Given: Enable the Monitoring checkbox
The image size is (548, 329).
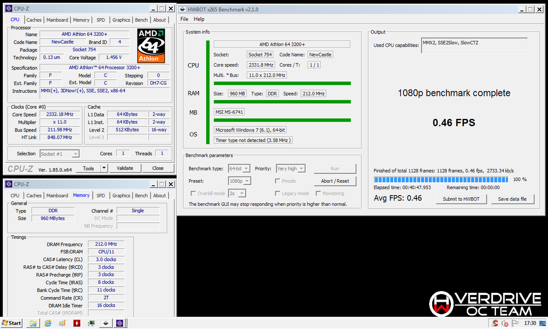Looking at the screenshot, I should (318, 193).
